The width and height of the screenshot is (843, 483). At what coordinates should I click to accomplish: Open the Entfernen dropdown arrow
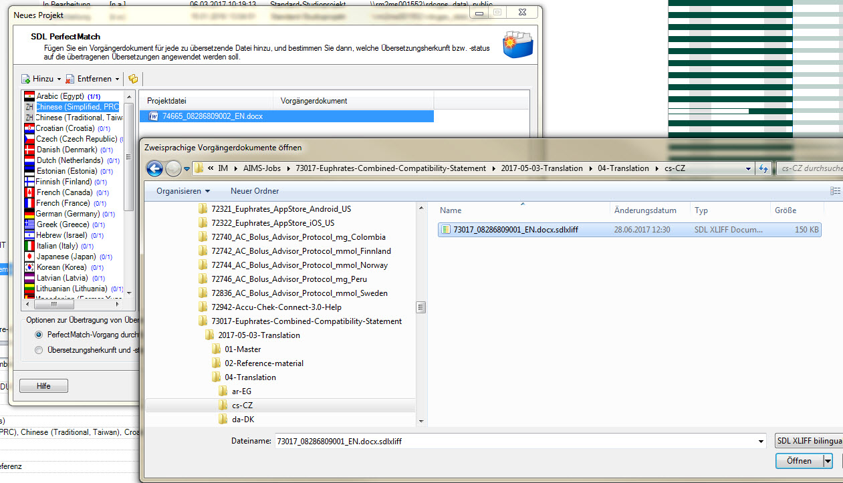point(118,79)
